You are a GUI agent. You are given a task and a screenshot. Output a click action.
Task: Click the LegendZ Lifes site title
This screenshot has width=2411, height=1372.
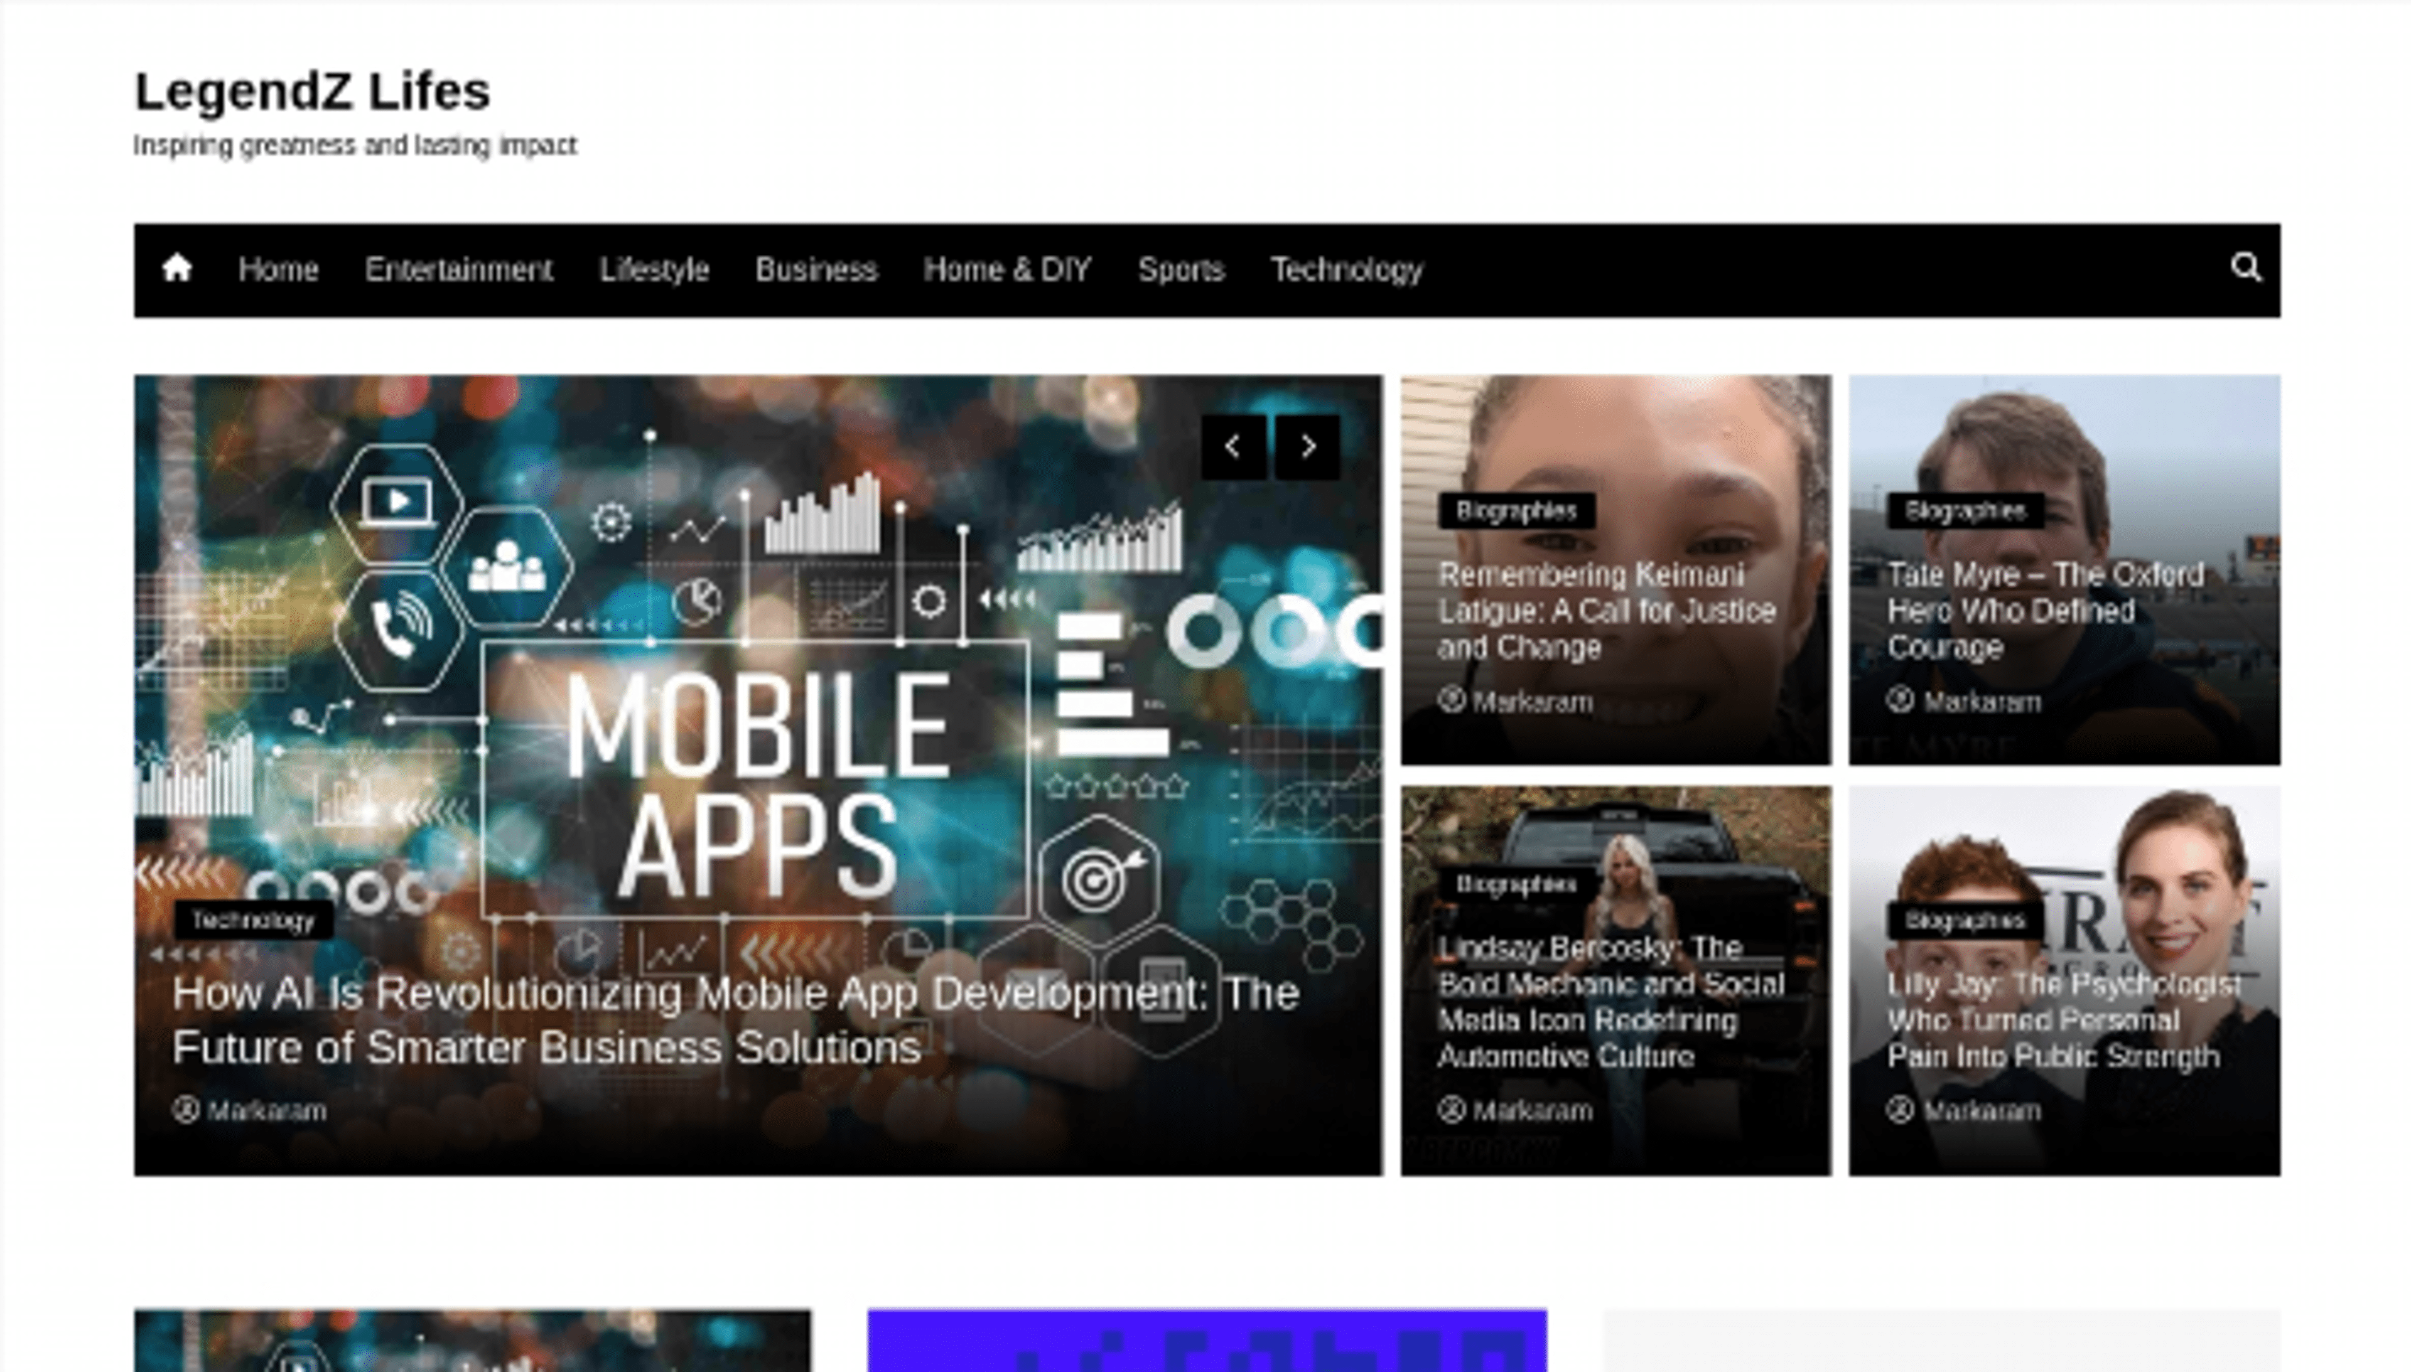point(312,92)
